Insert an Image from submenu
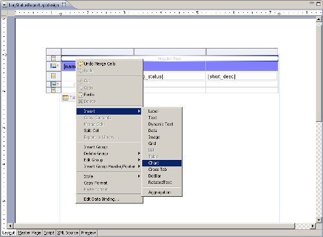 click(x=161, y=137)
